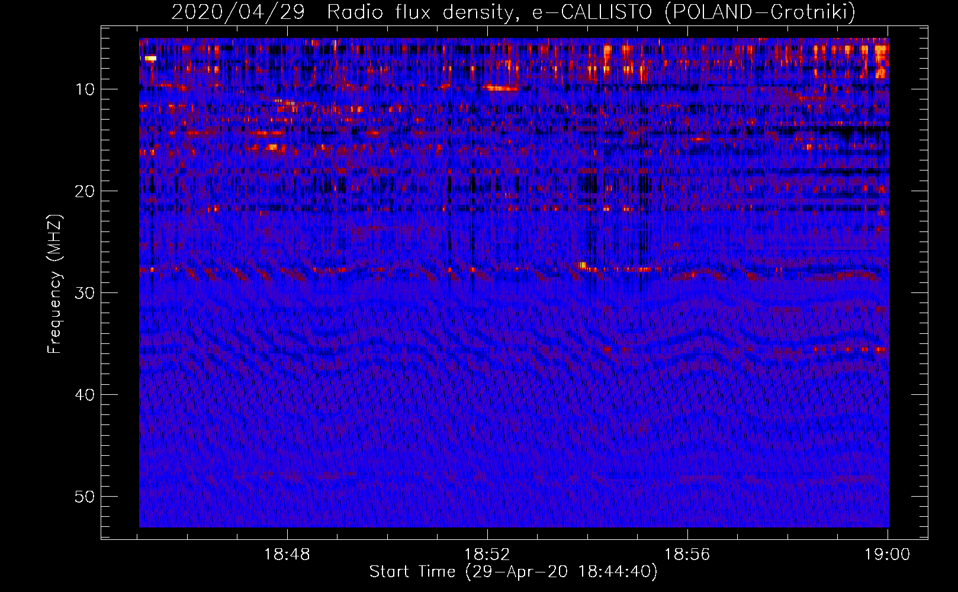Click the 'Frequency (MHZ)' axis label
The image size is (958, 592).
[x=54, y=284]
